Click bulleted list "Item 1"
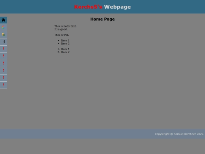The height and width of the screenshot is (154, 205). click(65, 40)
